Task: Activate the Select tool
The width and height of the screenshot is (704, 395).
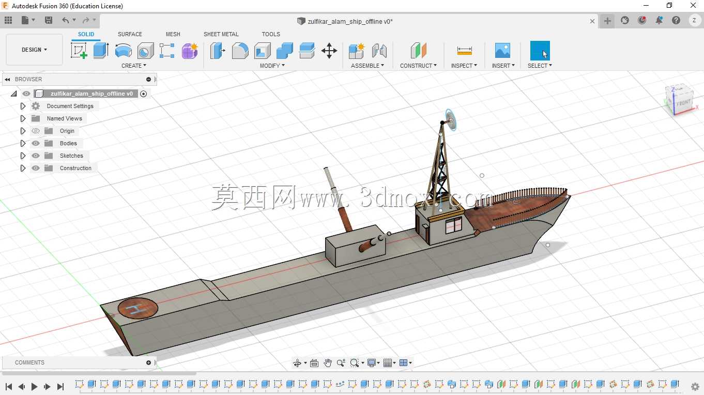Action: point(540,51)
